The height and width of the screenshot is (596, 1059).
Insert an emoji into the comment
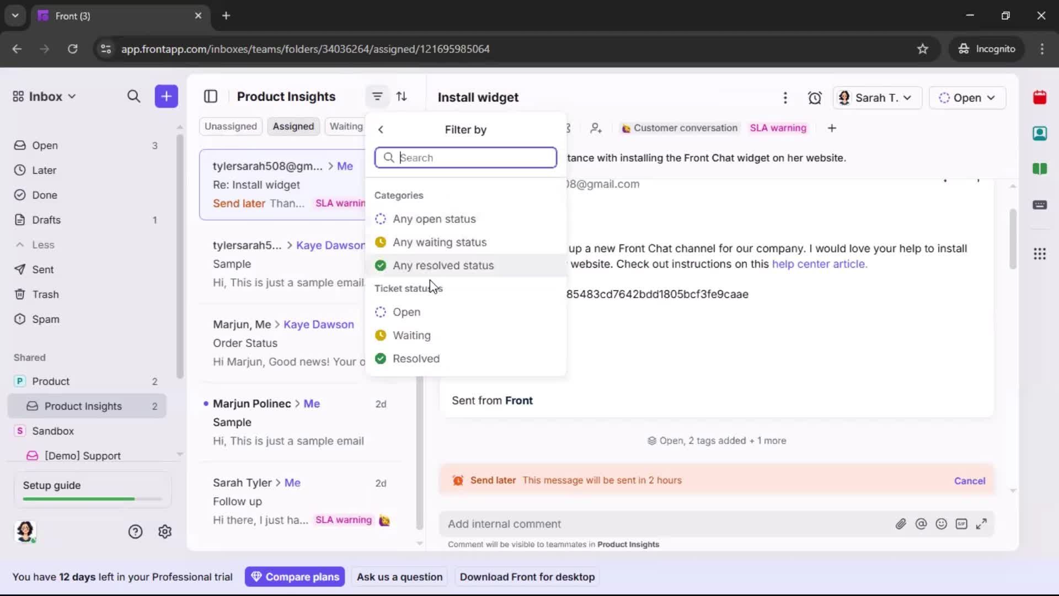coord(941,524)
